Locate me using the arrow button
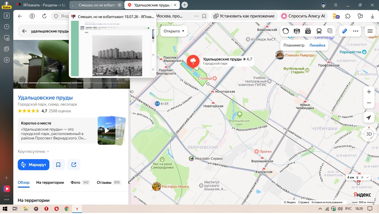This screenshot has width=379, height=214. pyautogui.click(x=369, y=118)
